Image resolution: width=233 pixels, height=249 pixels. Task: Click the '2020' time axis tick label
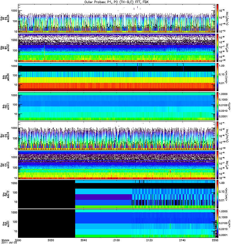(51, 240)
